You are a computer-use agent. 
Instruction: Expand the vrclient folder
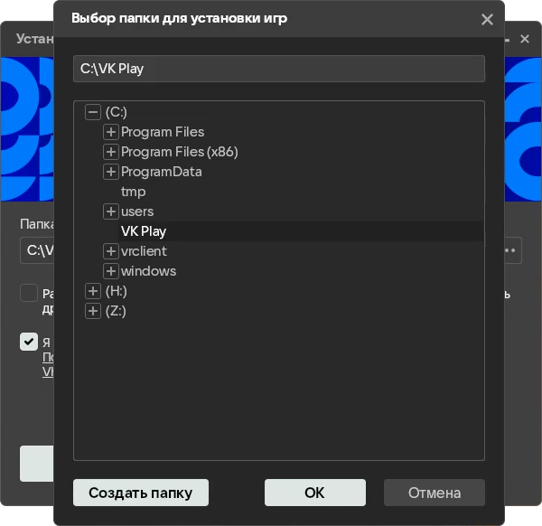pos(110,251)
